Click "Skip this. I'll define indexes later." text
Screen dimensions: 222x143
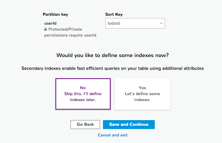pos(83,97)
